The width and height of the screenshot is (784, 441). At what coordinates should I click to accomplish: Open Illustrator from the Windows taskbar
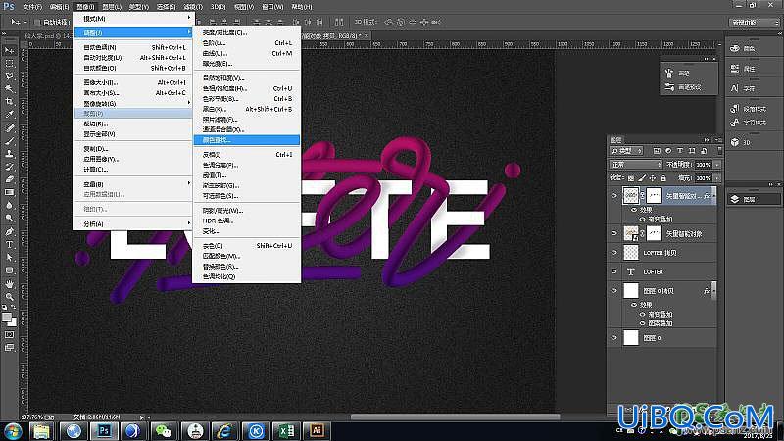[317, 431]
